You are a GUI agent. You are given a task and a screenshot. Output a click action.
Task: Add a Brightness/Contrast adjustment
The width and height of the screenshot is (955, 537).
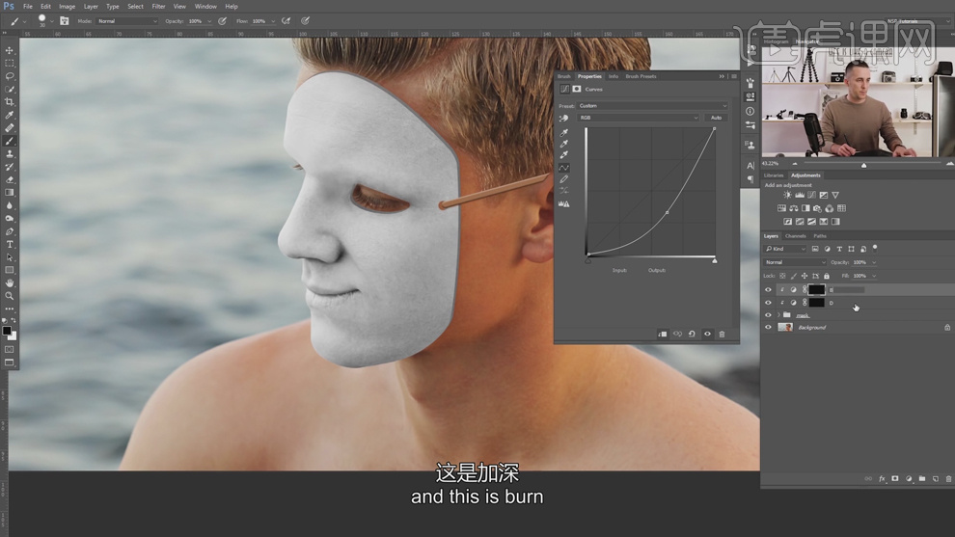[787, 195]
